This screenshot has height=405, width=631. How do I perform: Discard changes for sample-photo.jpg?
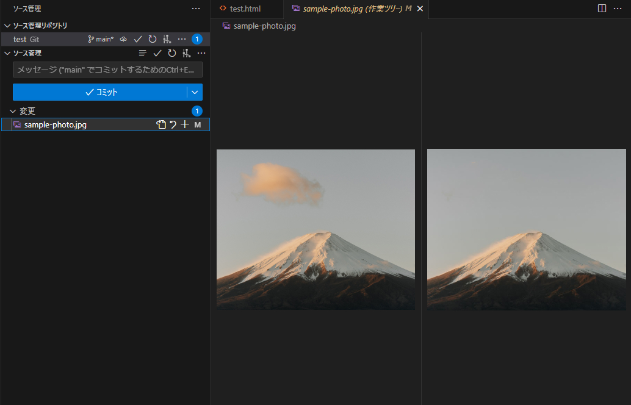click(x=173, y=124)
